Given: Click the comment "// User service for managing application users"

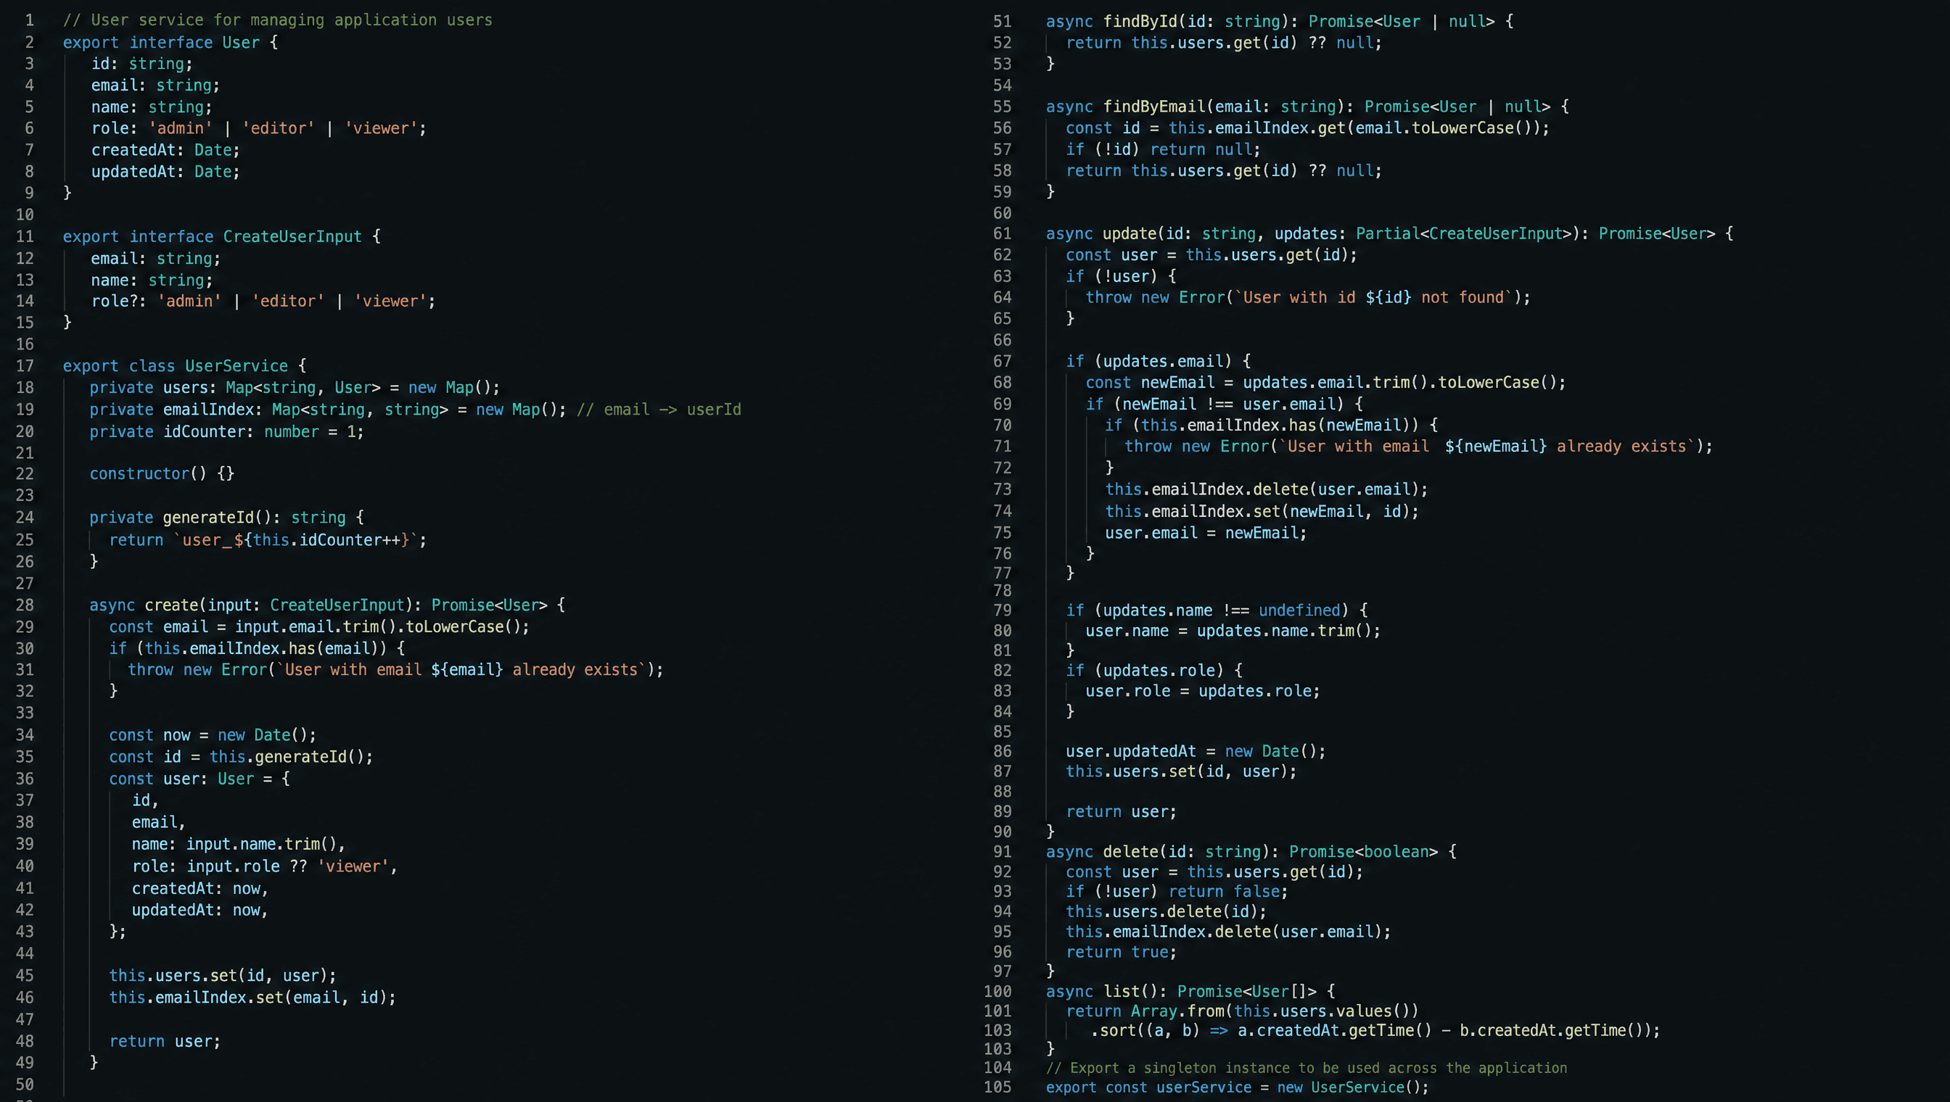Looking at the screenshot, I should pos(277,20).
